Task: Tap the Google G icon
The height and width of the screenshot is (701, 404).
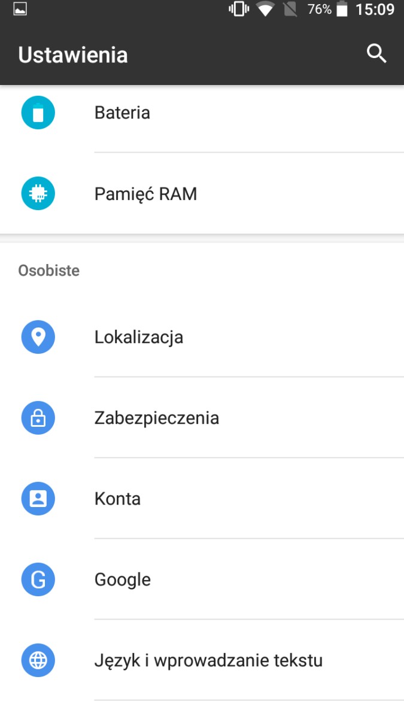Action: [x=38, y=579]
